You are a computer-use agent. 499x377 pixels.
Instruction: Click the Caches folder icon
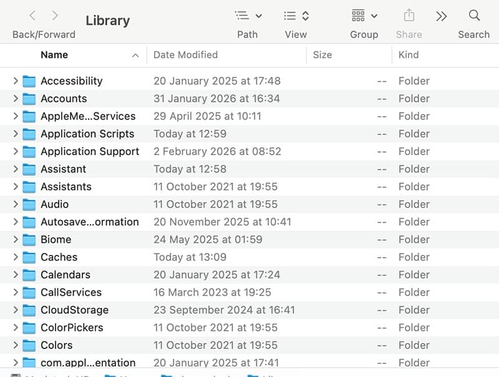(29, 257)
